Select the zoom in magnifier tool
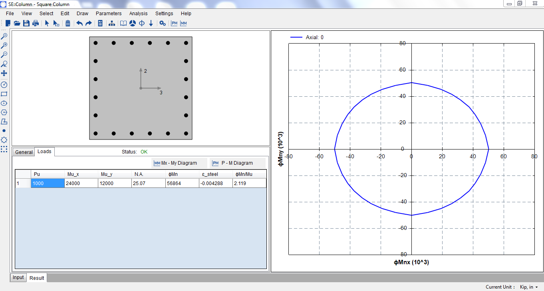 coord(4,45)
